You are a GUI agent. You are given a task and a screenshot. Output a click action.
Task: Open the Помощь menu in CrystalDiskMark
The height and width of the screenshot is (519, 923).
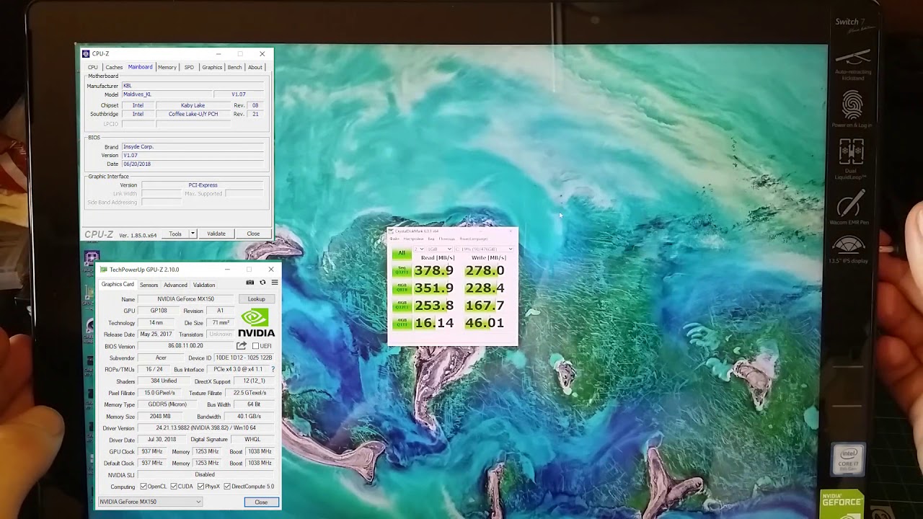(447, 239)
